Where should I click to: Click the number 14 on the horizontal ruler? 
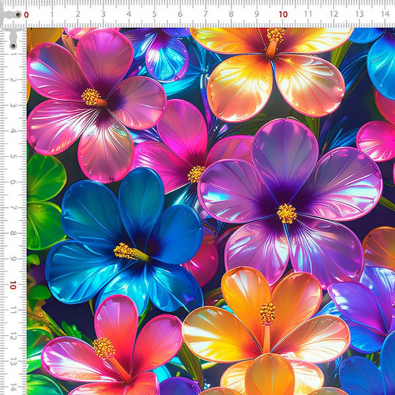(x=385, y=14)
